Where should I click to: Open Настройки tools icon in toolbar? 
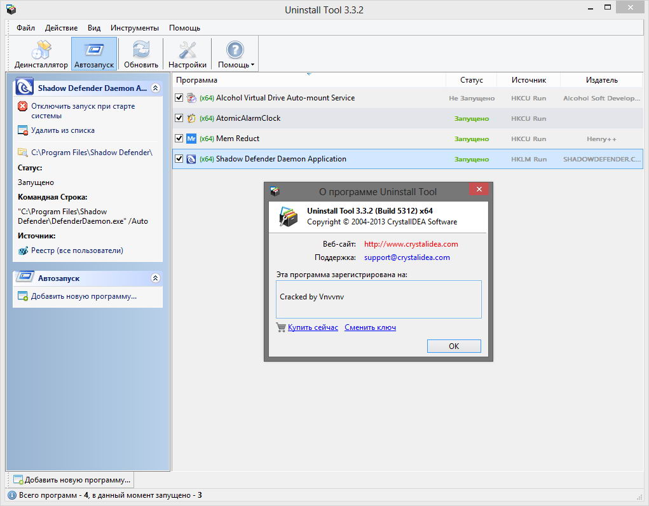point(188,50)
